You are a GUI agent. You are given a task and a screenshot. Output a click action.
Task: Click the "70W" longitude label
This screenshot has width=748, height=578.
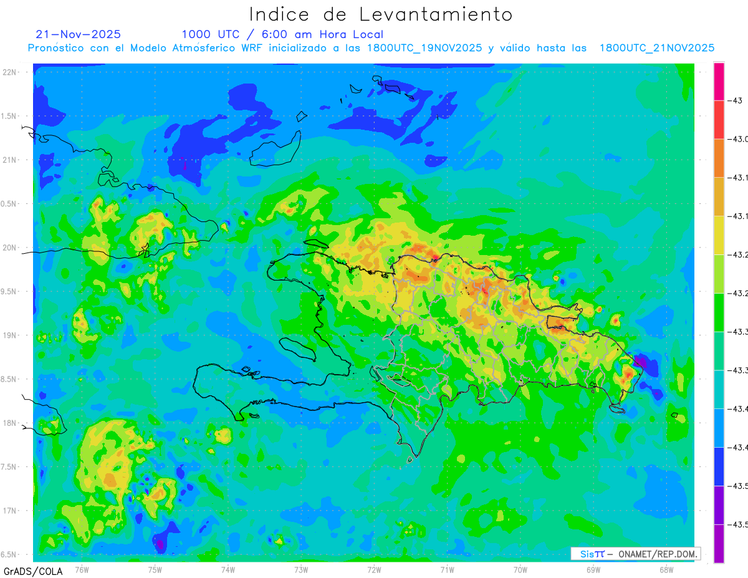(x=520, y=570)
